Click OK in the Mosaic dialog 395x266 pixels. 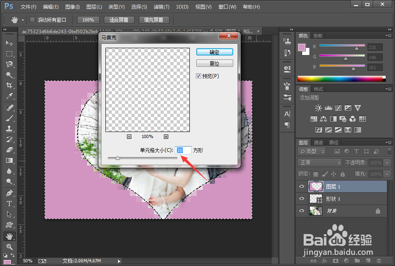(x=215, y=52)
